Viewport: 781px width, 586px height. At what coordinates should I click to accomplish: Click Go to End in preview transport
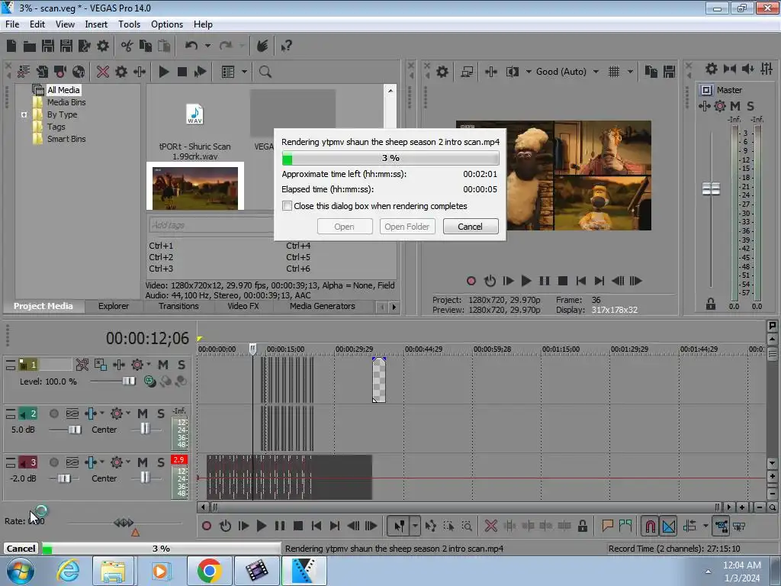tap(599, 281)
